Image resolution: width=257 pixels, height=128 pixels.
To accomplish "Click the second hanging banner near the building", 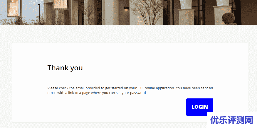I will tap(60, 4).
